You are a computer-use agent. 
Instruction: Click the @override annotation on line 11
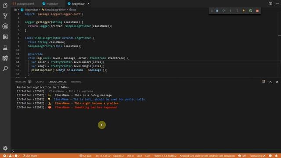(35, 54)
